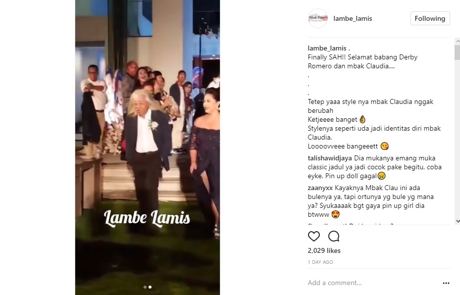Click the speech bubble comment icon
The width and height of the screenshot is (460, 295).
[334, 236]
